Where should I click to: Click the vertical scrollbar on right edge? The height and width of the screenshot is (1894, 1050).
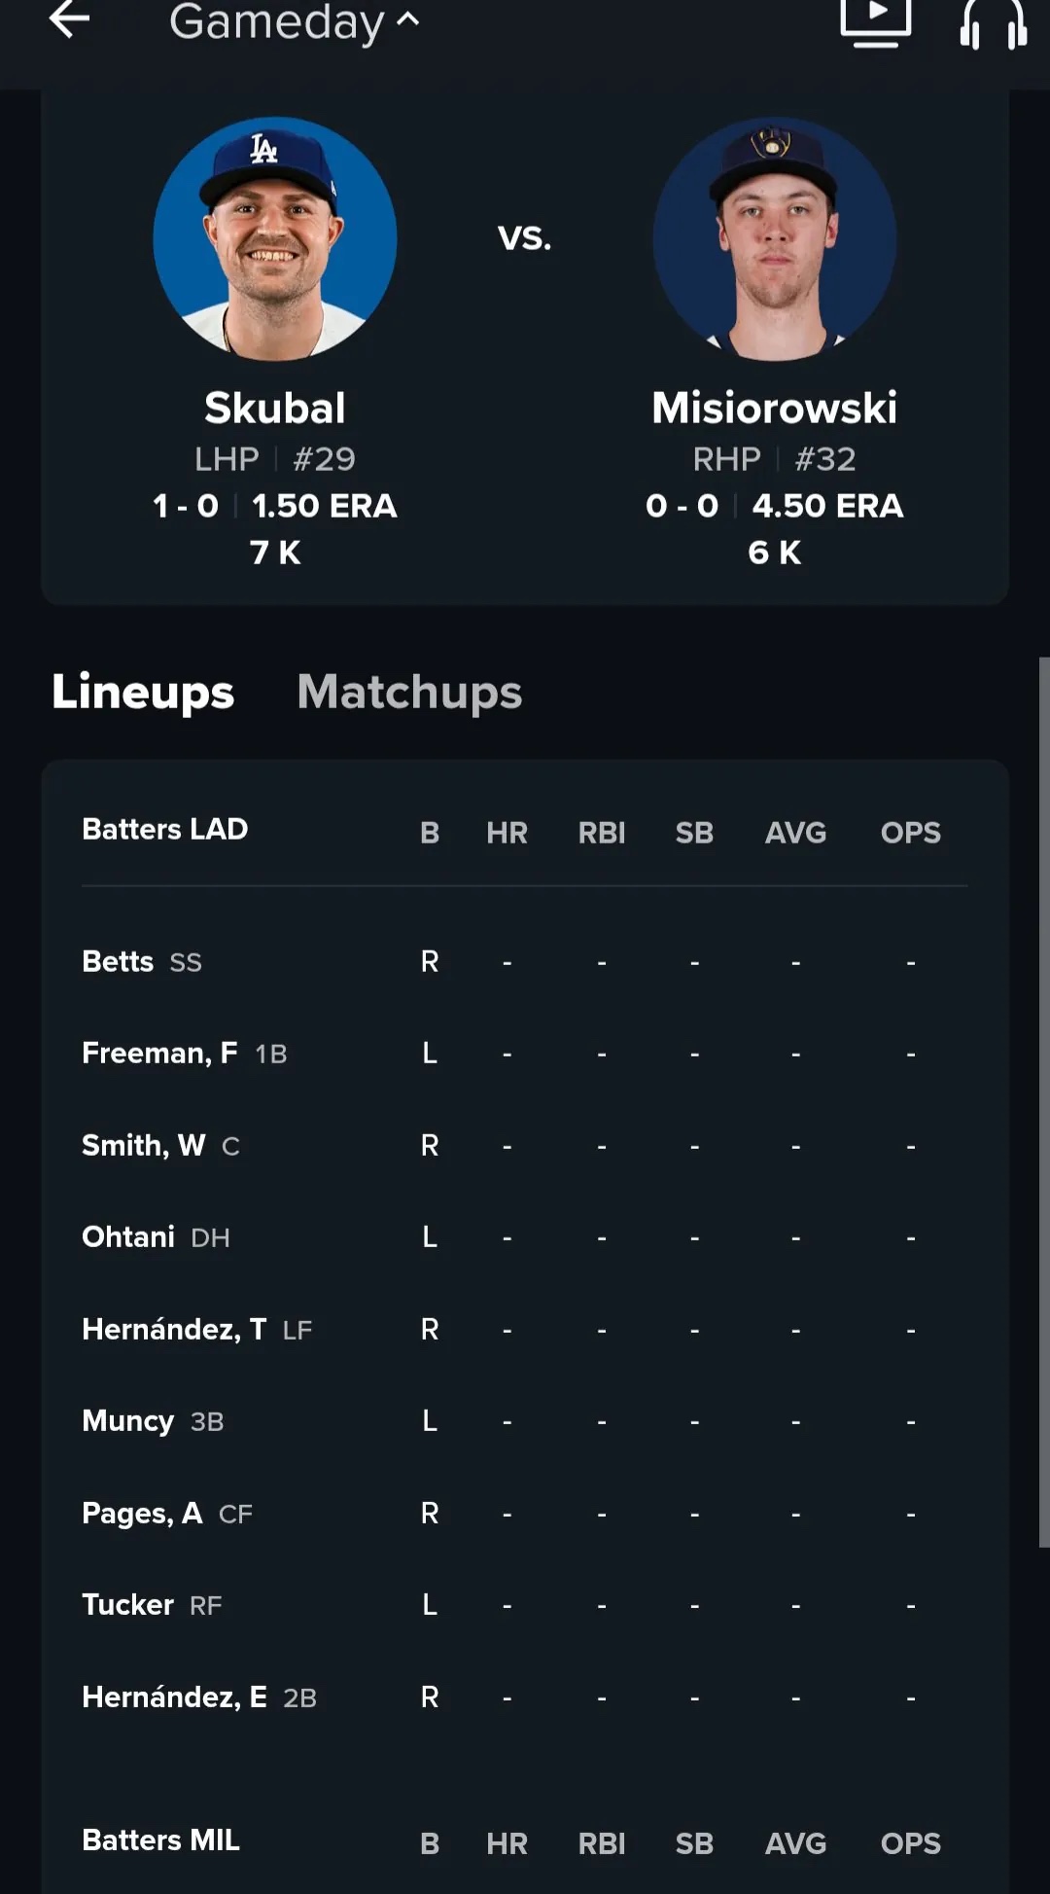(x=1044, y=1102)
